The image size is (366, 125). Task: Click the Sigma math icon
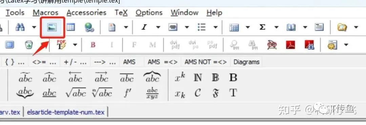pos(262,27)
